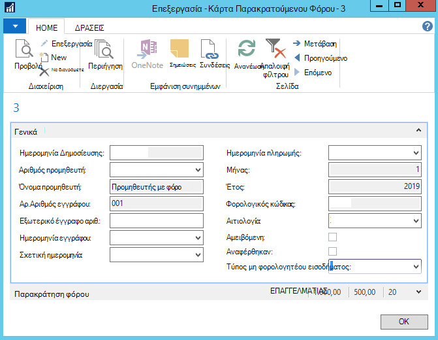438x340 pixels.
Task: Switch to the ΔΡΑΣΕΙΣ tab
Action: click(89, 27)
